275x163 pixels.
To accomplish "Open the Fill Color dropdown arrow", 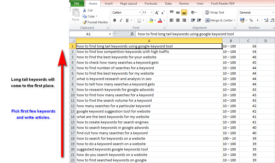I will point(155,20).
